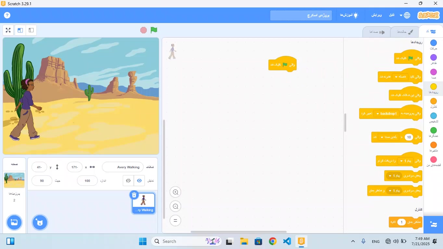Click the block palette vertical scrollbar
The height and width of the screenshot is (249, 443).
click(x=345, y=123)
